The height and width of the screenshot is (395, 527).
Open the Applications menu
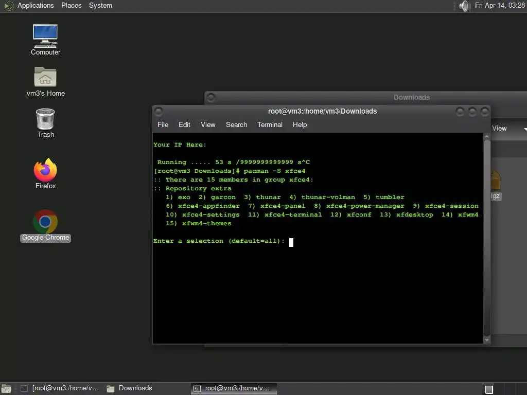point(36,6)
